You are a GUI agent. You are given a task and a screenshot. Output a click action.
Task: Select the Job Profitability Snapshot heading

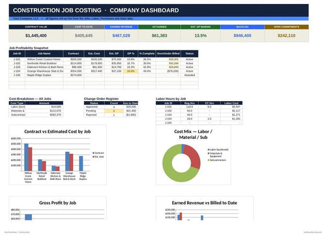(x=29, y=48)
